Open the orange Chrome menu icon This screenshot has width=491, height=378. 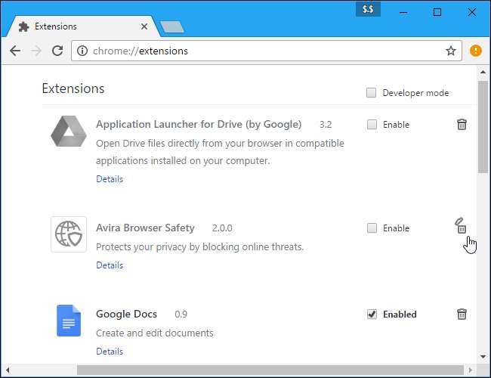(475, 51)
